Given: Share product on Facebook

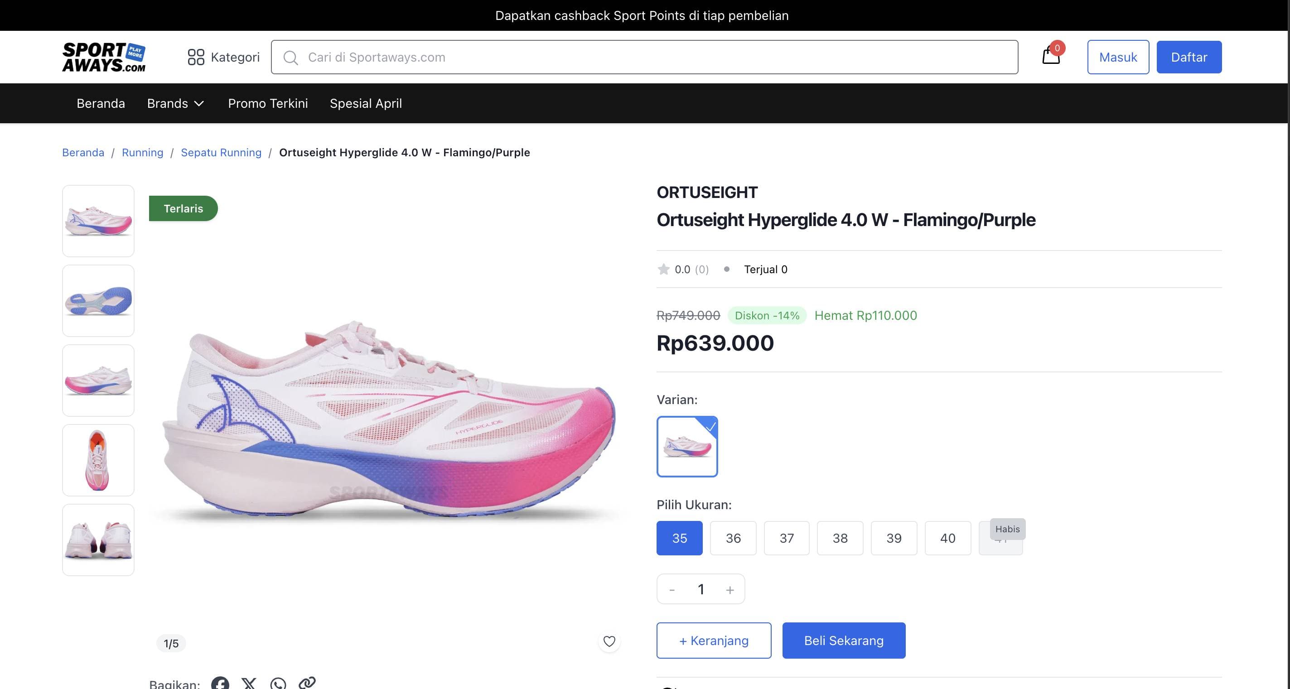Looking at the screenshot, I should click(220, 683).
